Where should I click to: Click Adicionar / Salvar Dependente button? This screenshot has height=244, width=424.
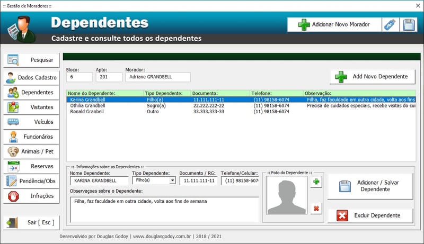[370, 186]
